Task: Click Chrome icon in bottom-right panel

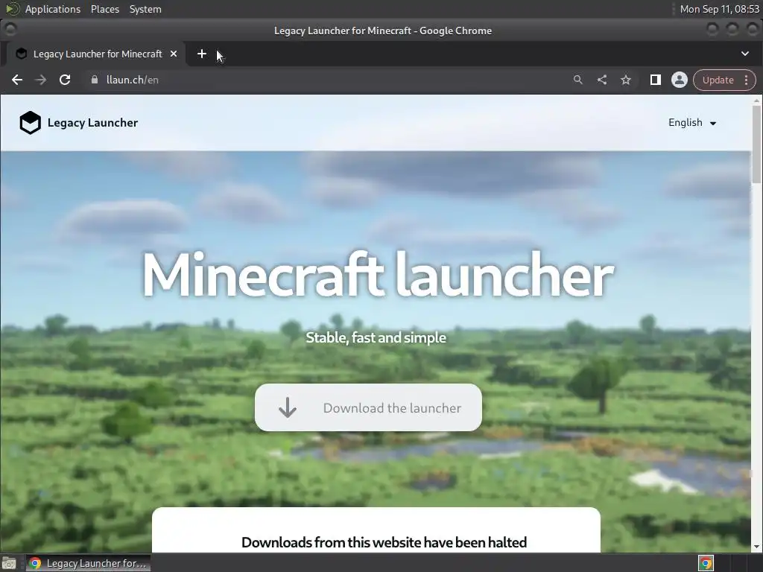Action: click(706, 563)
